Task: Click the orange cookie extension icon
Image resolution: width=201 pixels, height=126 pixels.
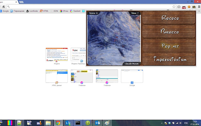Action: pos(189,7)
